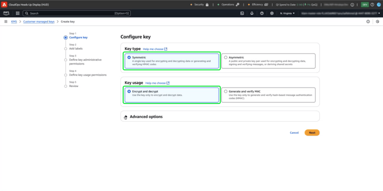383x191 pixels.
Task: Select the Asymmetric key type
Action: point(268,61)
